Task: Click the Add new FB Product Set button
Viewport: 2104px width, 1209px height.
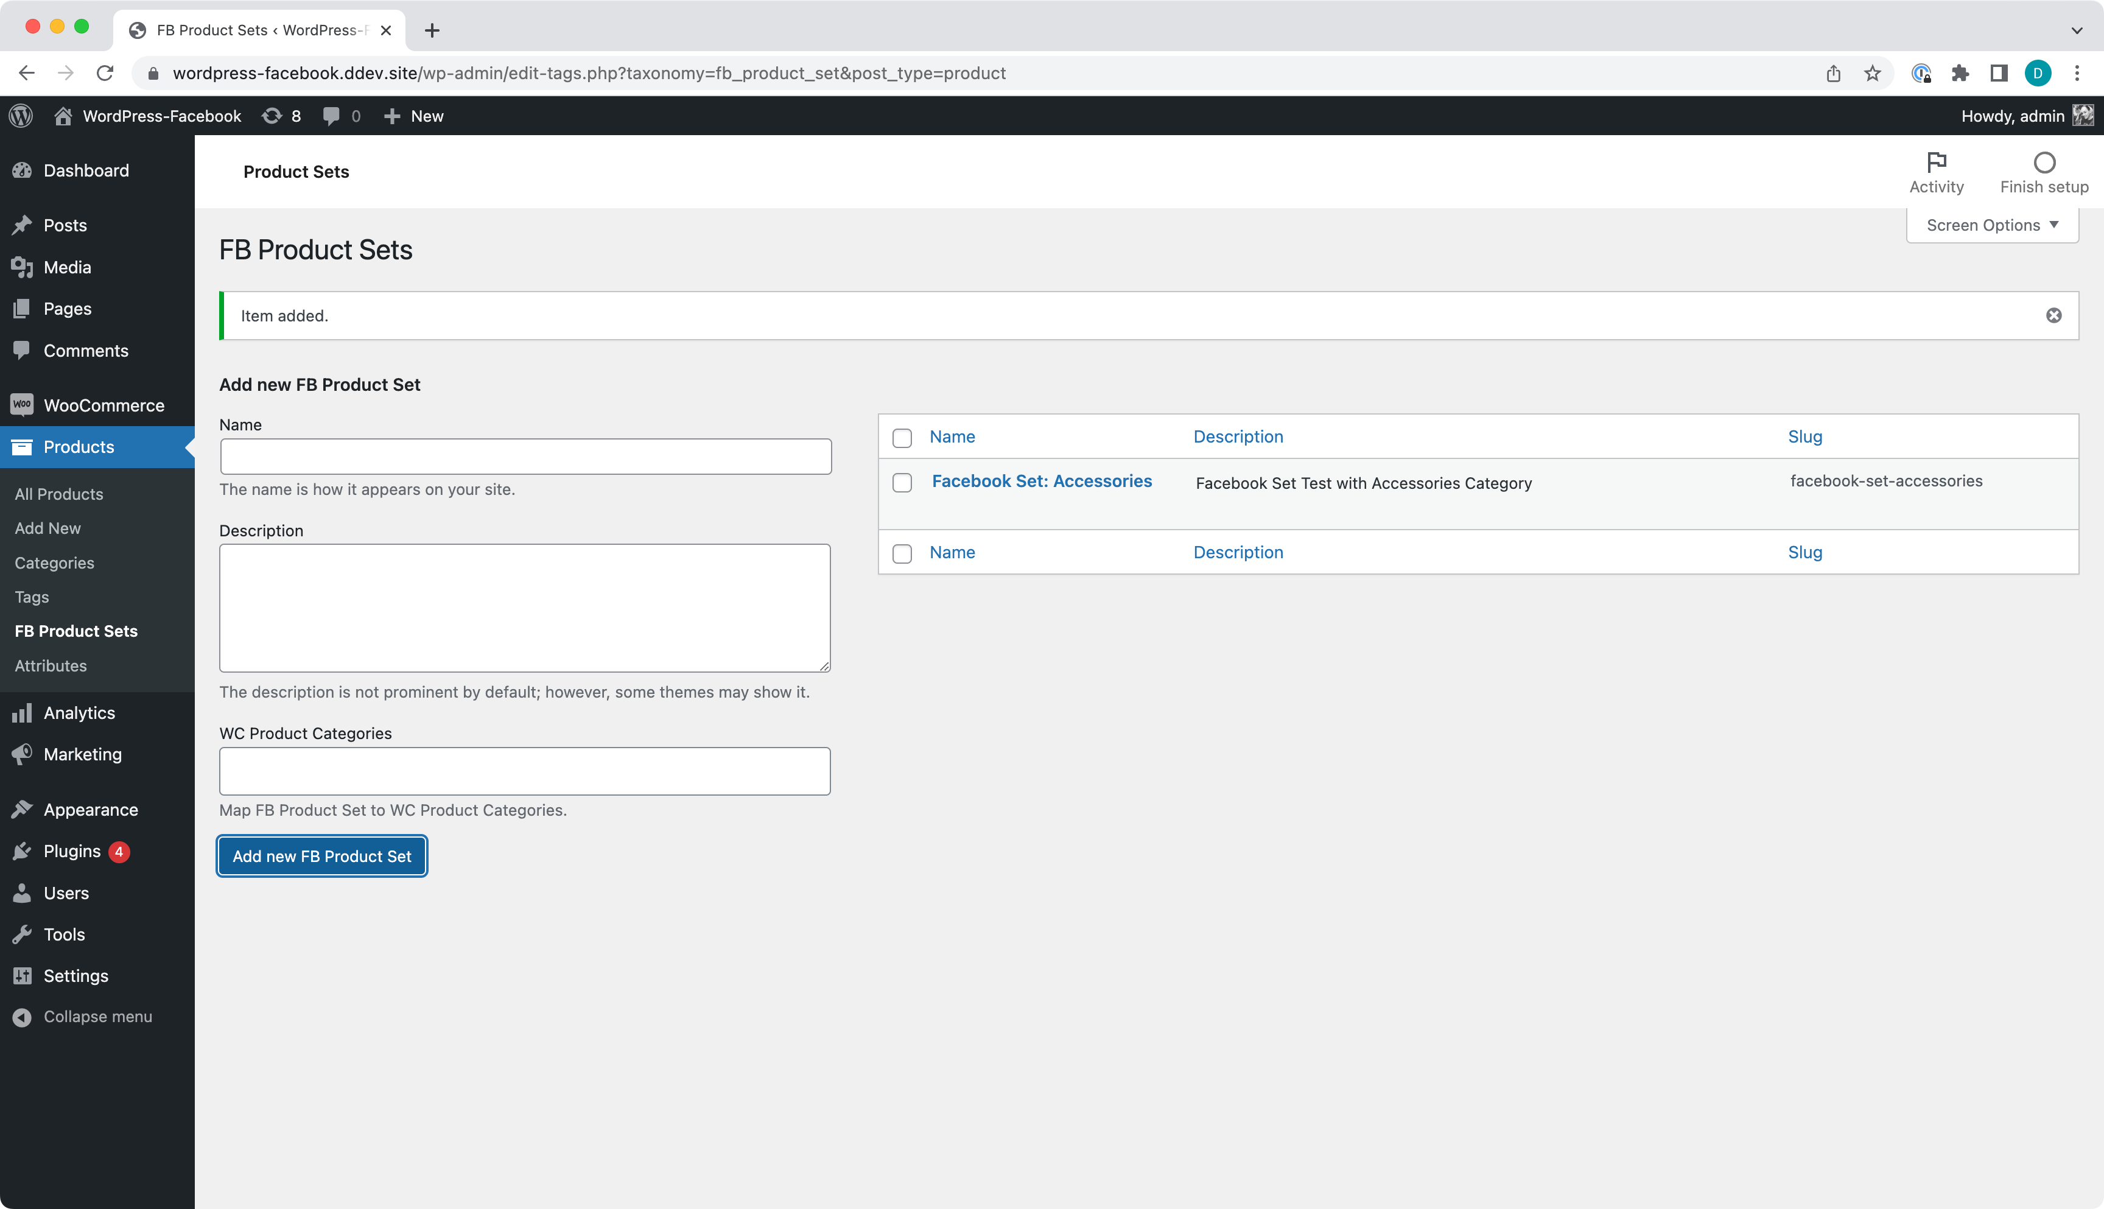Action: click(321, 855)
